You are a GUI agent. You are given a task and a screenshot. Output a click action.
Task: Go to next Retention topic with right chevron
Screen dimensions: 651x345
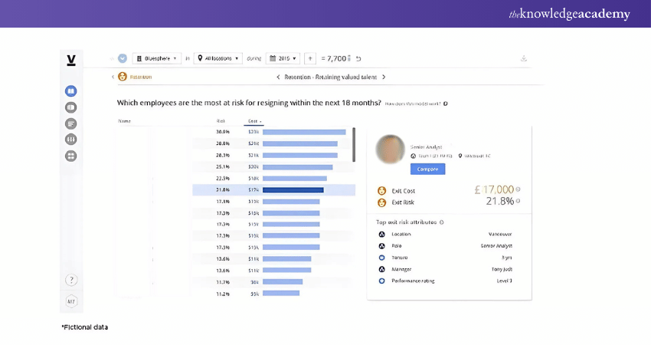[384, 77]
